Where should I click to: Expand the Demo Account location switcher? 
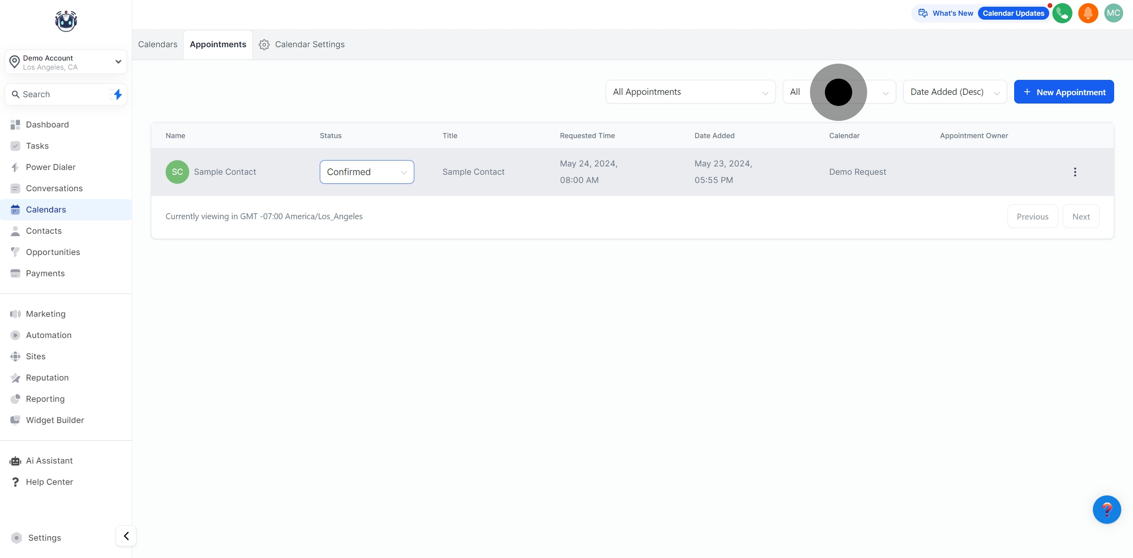pos(66,62)
